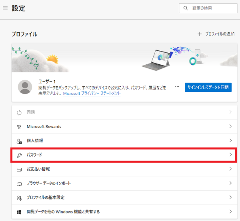Image resolution: width=240 pixels, height=221 pixels.
Task: Expand the 個人情報 row chevron
Action: pyautogui.click(x=230, y=140)
